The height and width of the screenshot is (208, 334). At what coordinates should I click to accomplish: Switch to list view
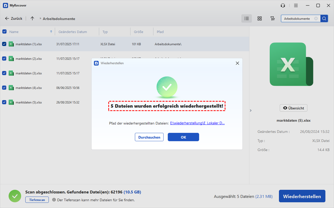pyautogui.click(x=246, y=19)
